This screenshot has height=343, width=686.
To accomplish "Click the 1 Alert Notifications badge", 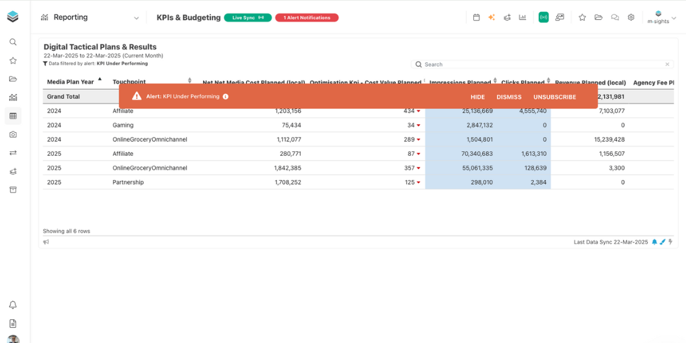I will pyautogui.click(x=307, y=18).
